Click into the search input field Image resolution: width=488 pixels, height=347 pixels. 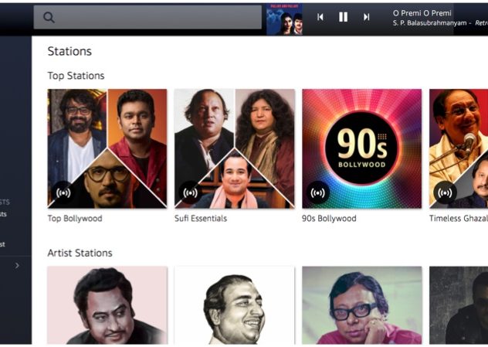coord(147,17)
